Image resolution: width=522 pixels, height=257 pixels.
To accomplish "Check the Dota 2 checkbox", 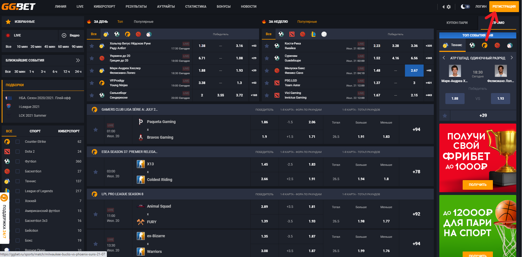I will [18, 152].
